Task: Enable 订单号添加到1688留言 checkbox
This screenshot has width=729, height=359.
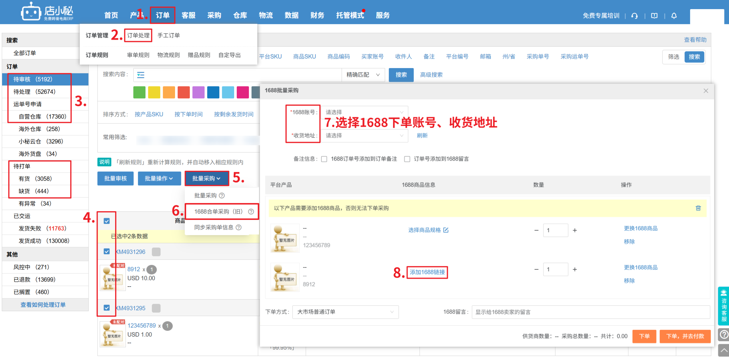Action: click(x=407, y=159)
